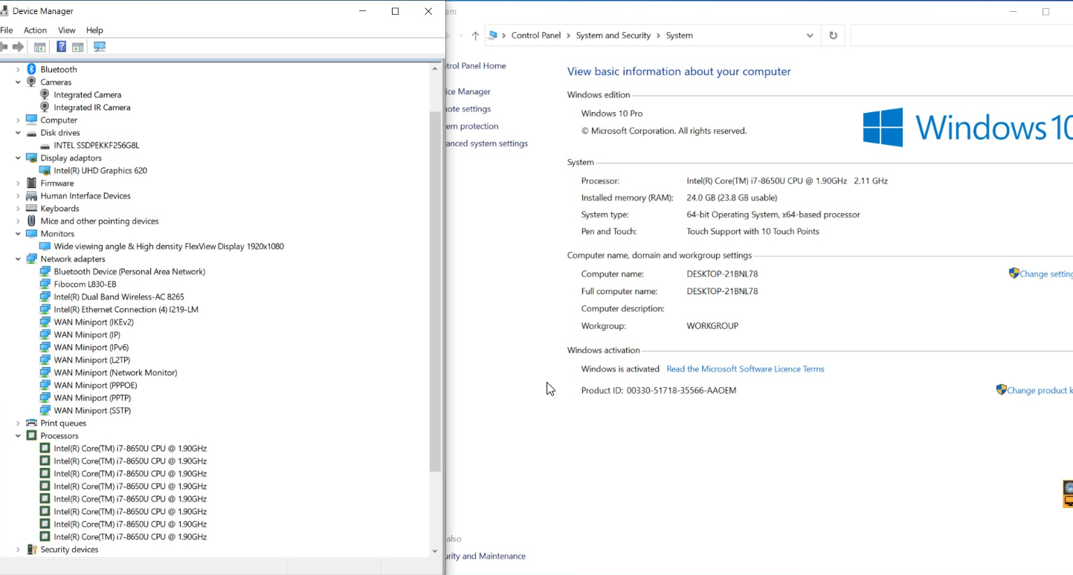Viewport: 1073px width, 575px height.
Task: Click the Monitors category icon
Action: pyautogui.click(x=31, y=233)
